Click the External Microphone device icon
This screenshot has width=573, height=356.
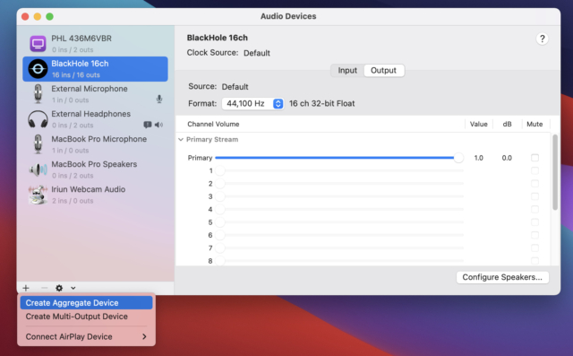coord(38,94)
